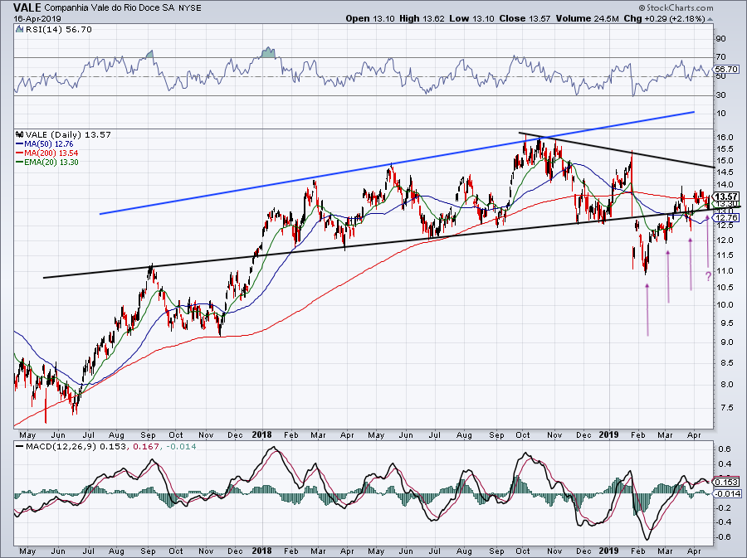
Task: Click the Low 13.10 value
Action: (x=471, y=18)
